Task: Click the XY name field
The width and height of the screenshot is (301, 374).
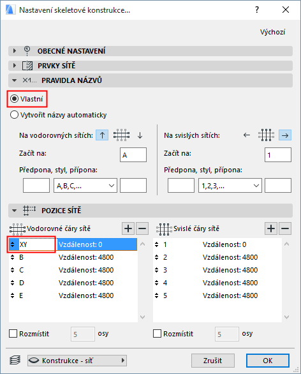Action: click(x=36, y=244)
